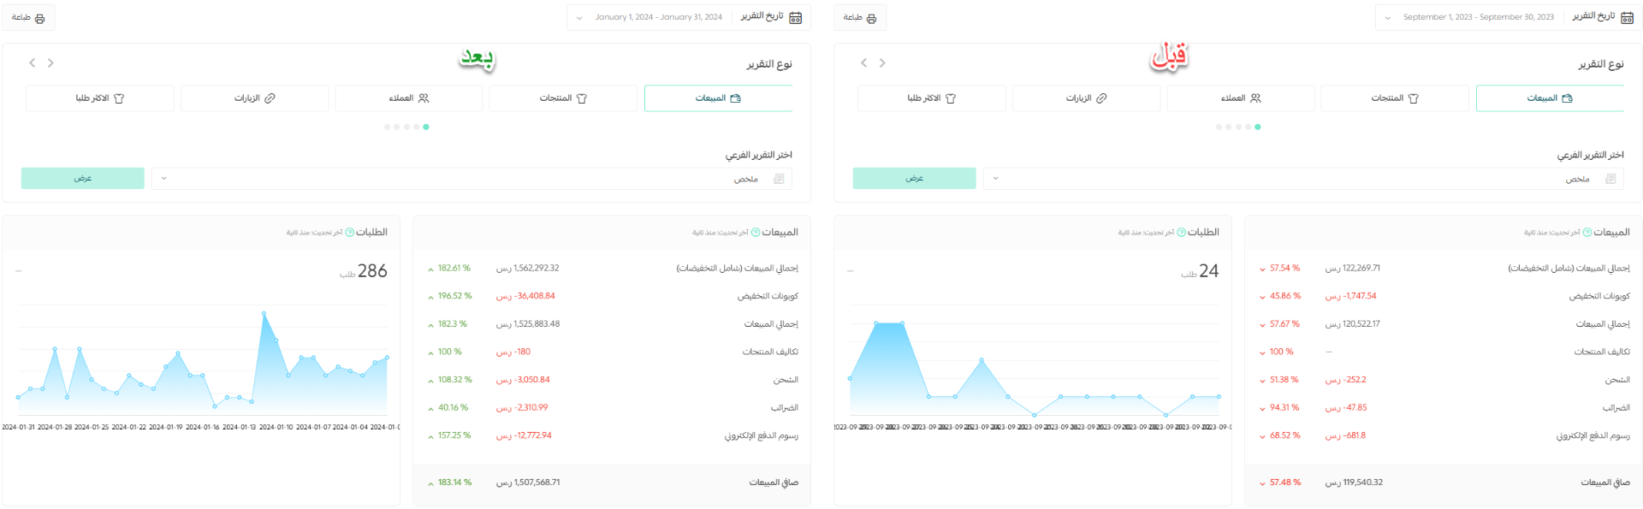Click the document icon beside ملخص in the January 2024 report
Viewport: 1643px width, 509px height.
point(779,179)
